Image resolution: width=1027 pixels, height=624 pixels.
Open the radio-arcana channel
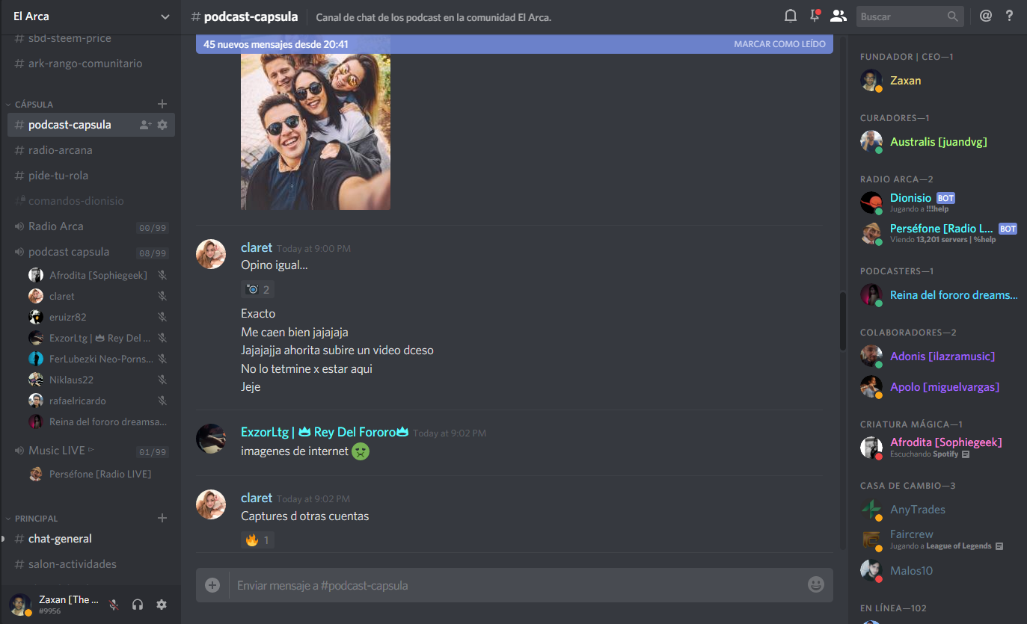(91, 150)
